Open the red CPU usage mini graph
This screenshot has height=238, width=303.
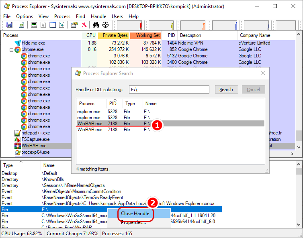tap(129, 25)
